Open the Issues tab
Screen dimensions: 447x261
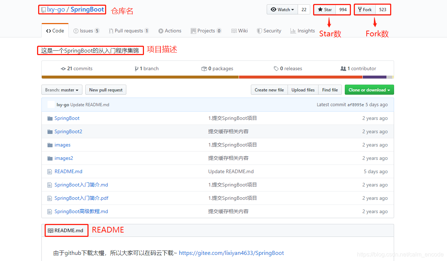point(86,31)
